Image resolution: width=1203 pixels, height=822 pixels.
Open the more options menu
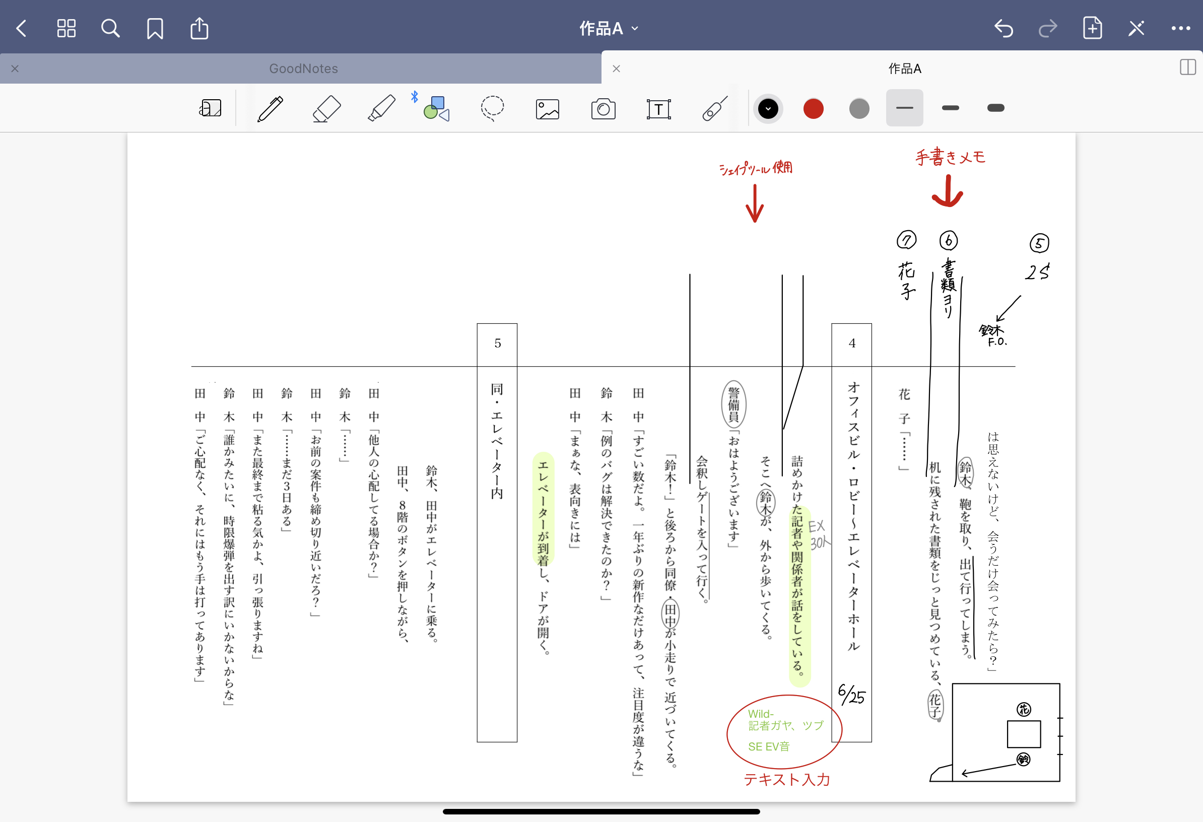(x=1181, y=28)
